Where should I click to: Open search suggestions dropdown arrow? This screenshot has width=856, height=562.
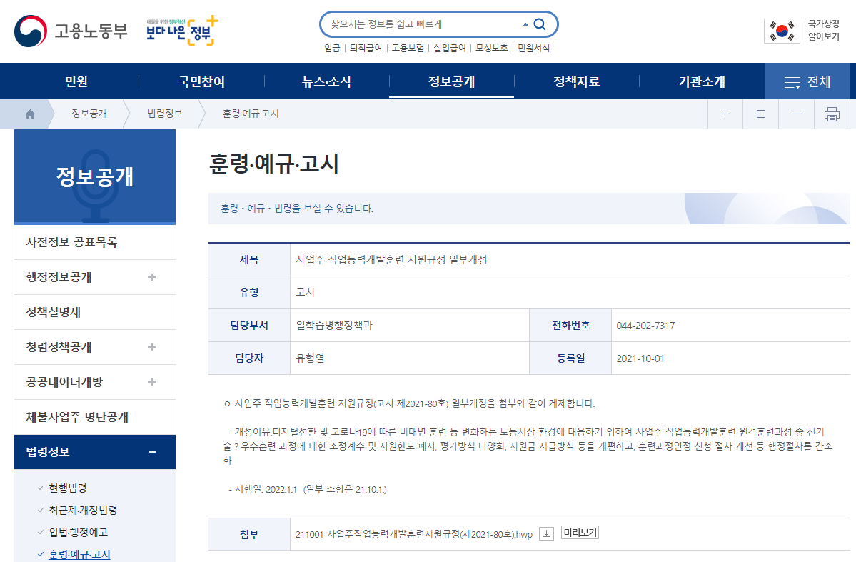coord(525,24)
